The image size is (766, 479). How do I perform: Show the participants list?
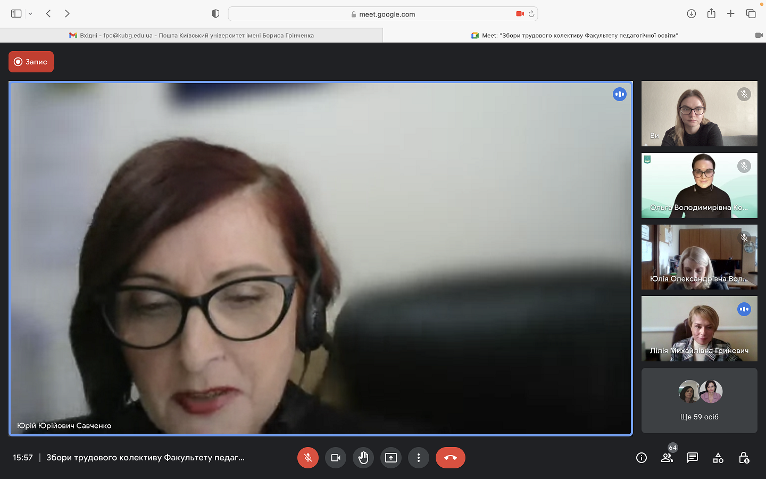point(667,458)
